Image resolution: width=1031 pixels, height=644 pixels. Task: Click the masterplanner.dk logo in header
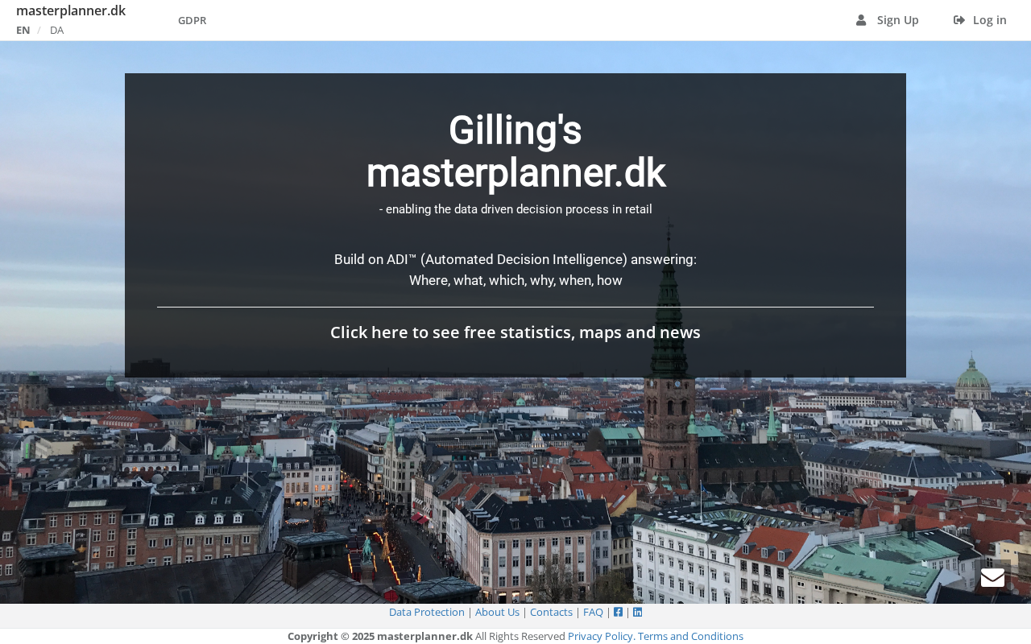click(x=71, y=10)
